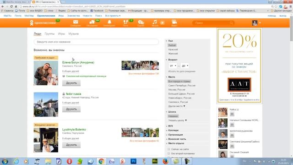Open the age "до" dropdown
293x165 pixels.
point(185,66)
